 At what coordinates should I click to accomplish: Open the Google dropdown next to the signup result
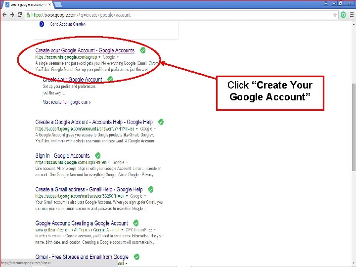click(111, 57)
